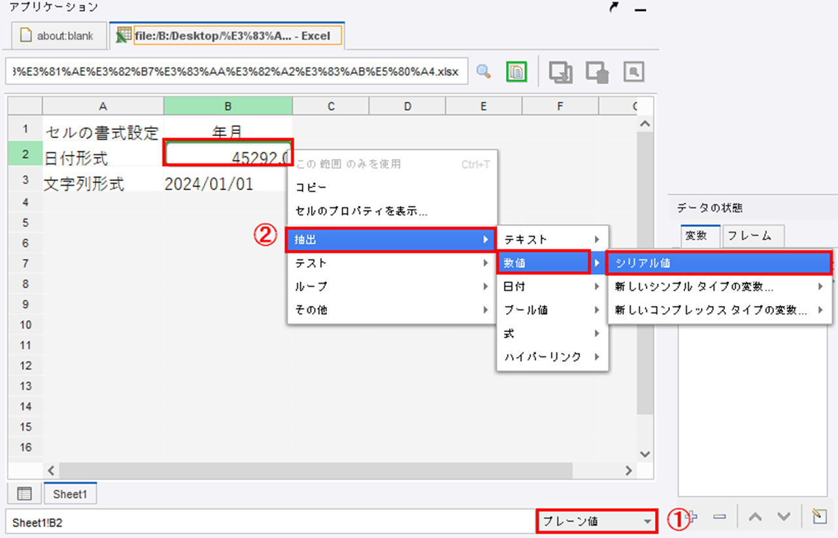Open the プレーン値 dropdown

pyautogui.click(x=595, y=522)
